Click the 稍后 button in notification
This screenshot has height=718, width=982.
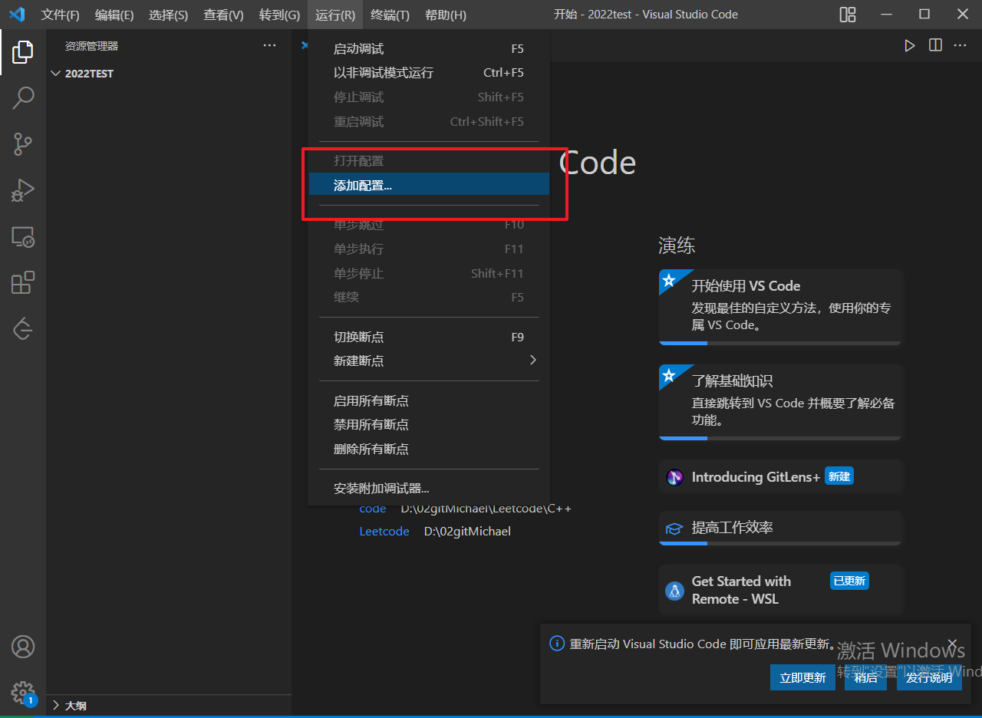865,677
